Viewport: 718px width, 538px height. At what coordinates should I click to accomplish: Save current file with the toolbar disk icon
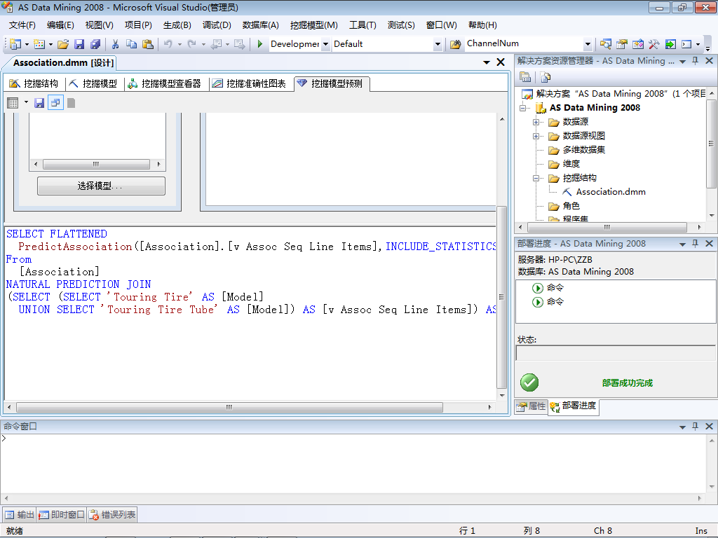(79, 44)
